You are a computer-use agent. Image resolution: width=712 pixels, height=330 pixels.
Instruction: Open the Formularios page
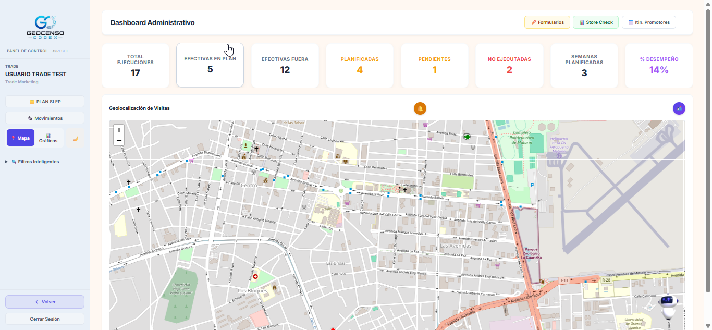[x=547, y=22]
